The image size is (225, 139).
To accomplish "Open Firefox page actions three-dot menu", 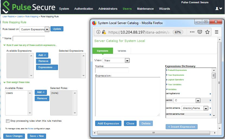I will click(192, 32).
